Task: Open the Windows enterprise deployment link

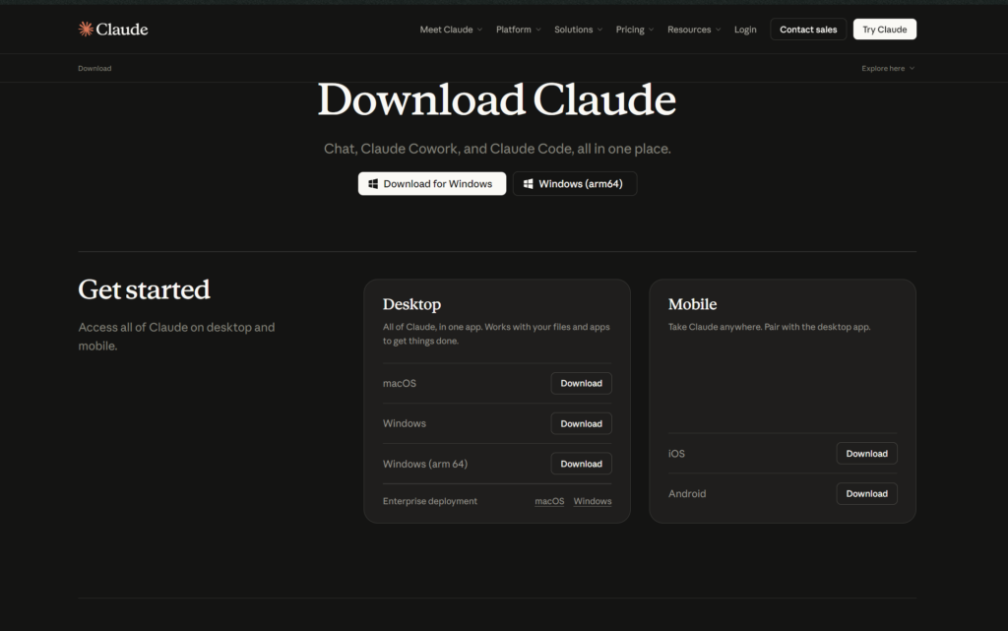Action: 593,501
